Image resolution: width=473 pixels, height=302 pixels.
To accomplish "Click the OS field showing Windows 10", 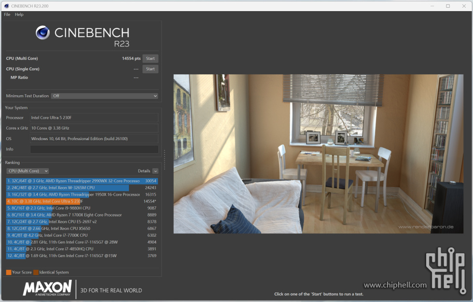I will pyautogui.click(x=94, y=139).
